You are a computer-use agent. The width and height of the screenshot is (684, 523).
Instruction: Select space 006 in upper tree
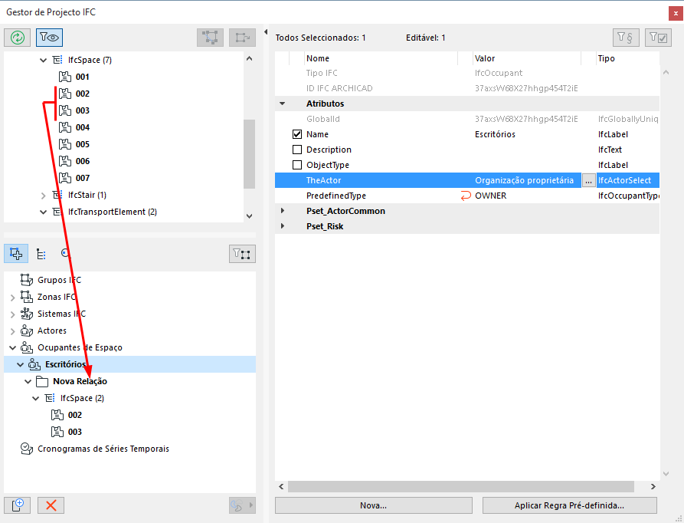tap(83, 161)
